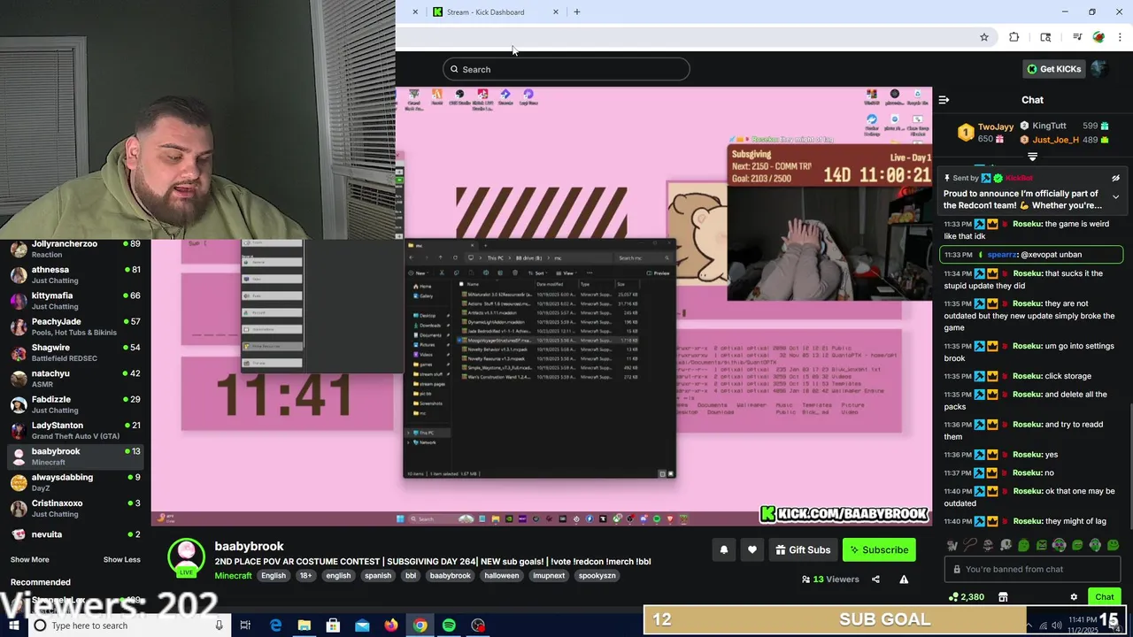The image size is (1133, 637).
Task: Click the green Chat send button
Action: [x=1104, y=597]
